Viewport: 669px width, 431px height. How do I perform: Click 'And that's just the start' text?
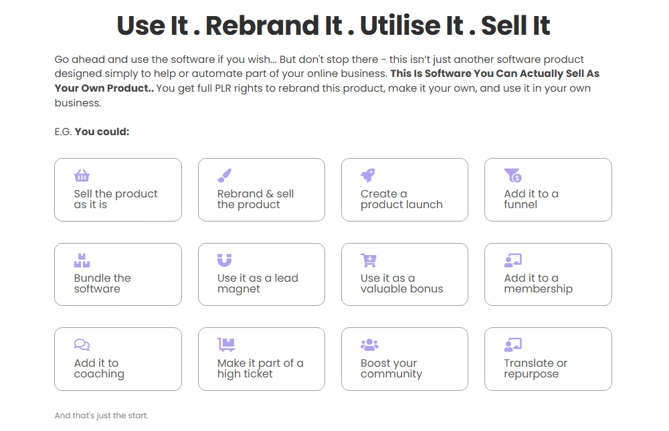[x=102, y=416]
